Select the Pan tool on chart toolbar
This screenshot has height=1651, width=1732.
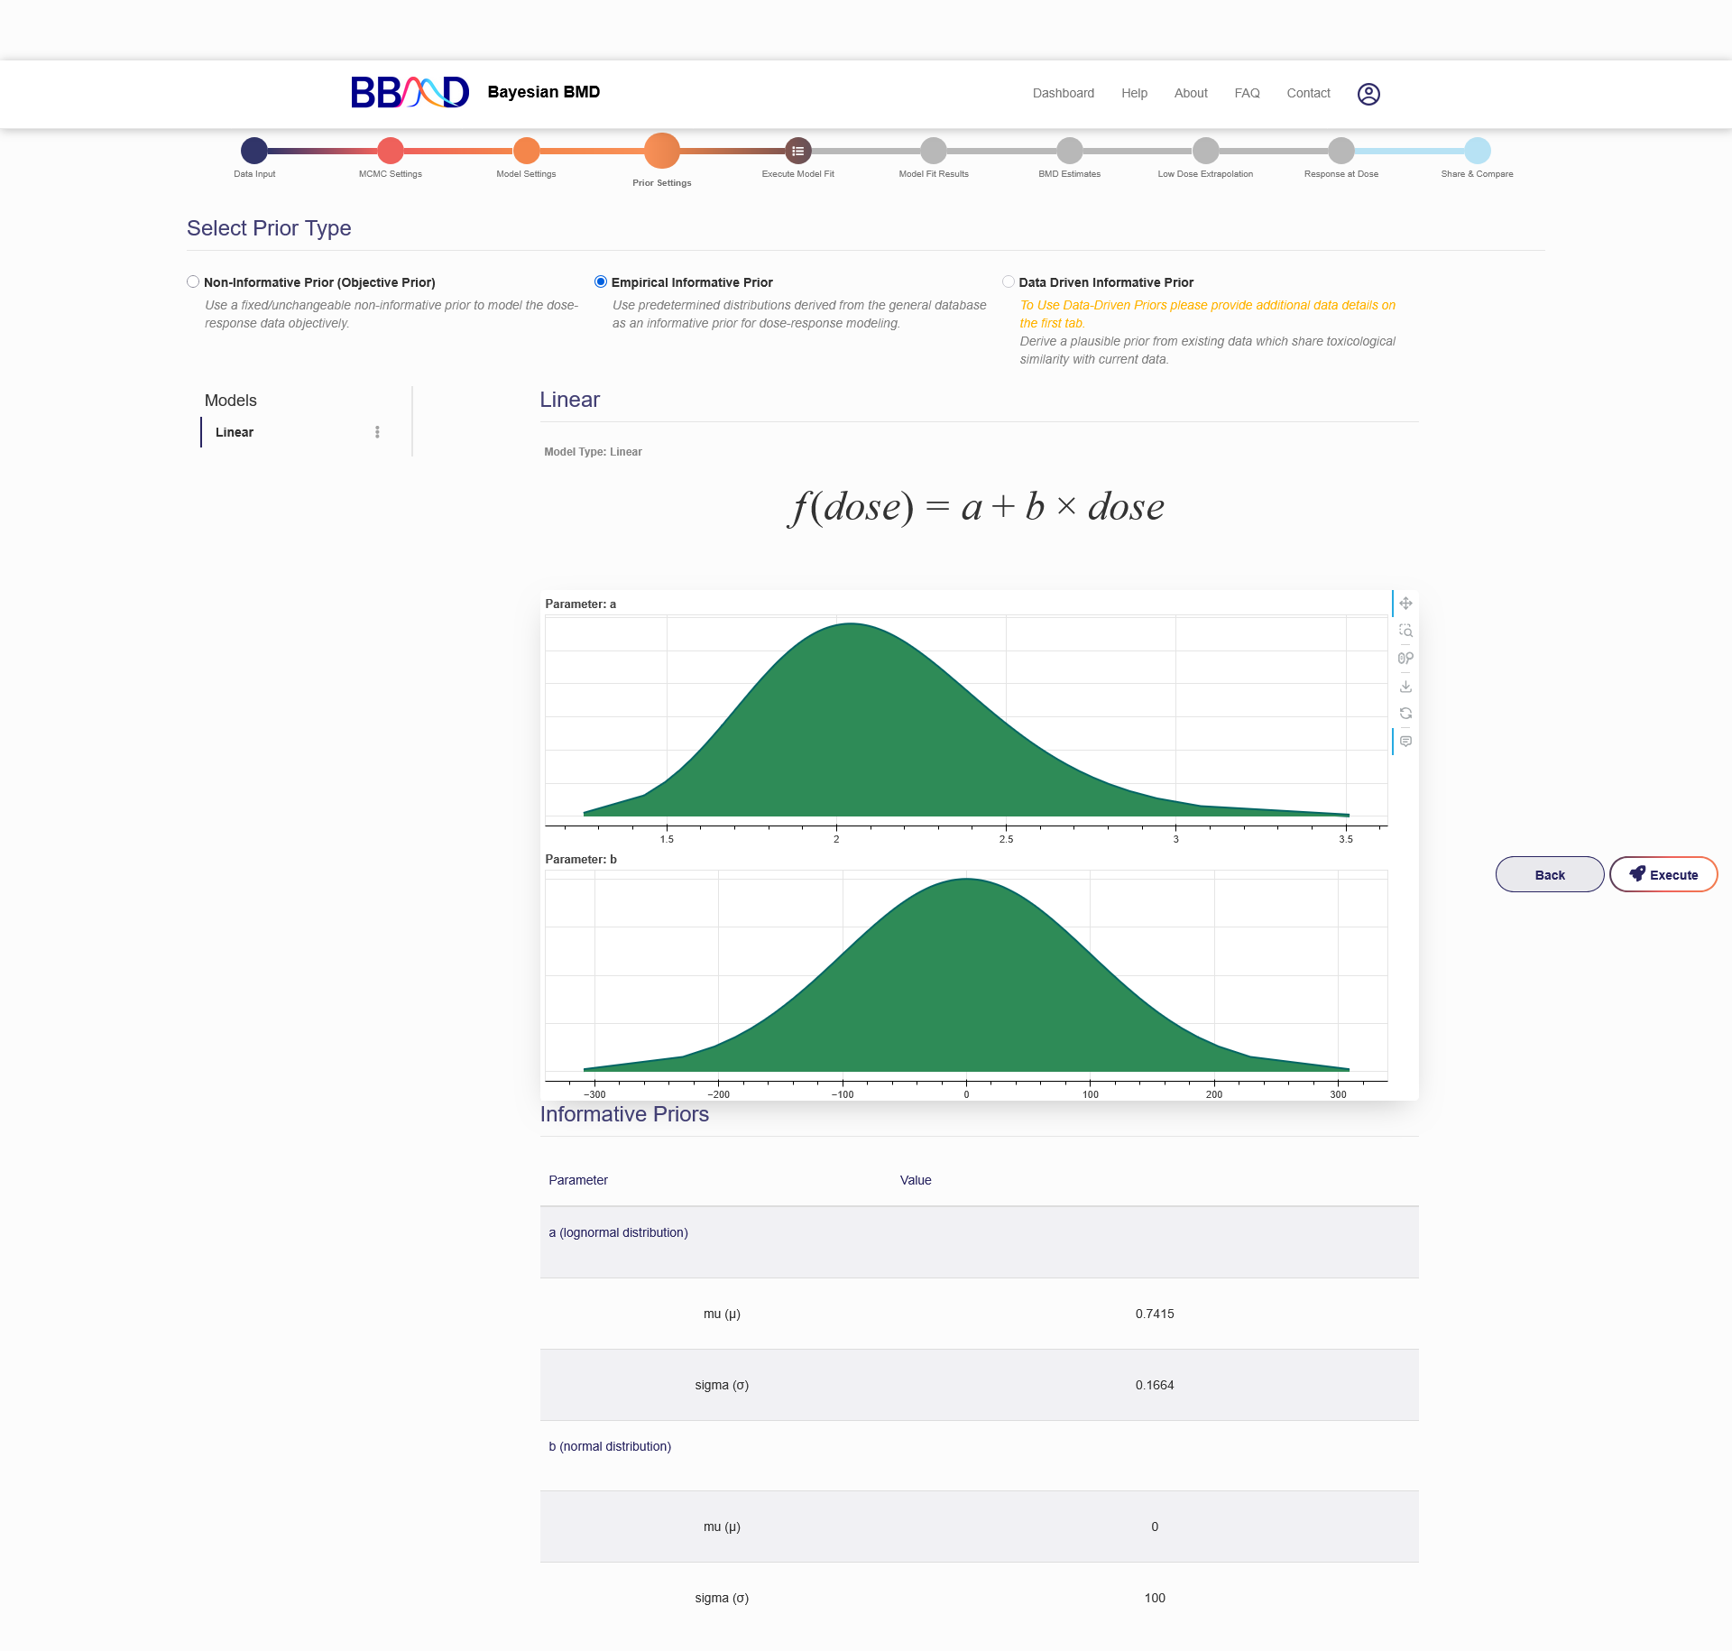click(1405, 604)
